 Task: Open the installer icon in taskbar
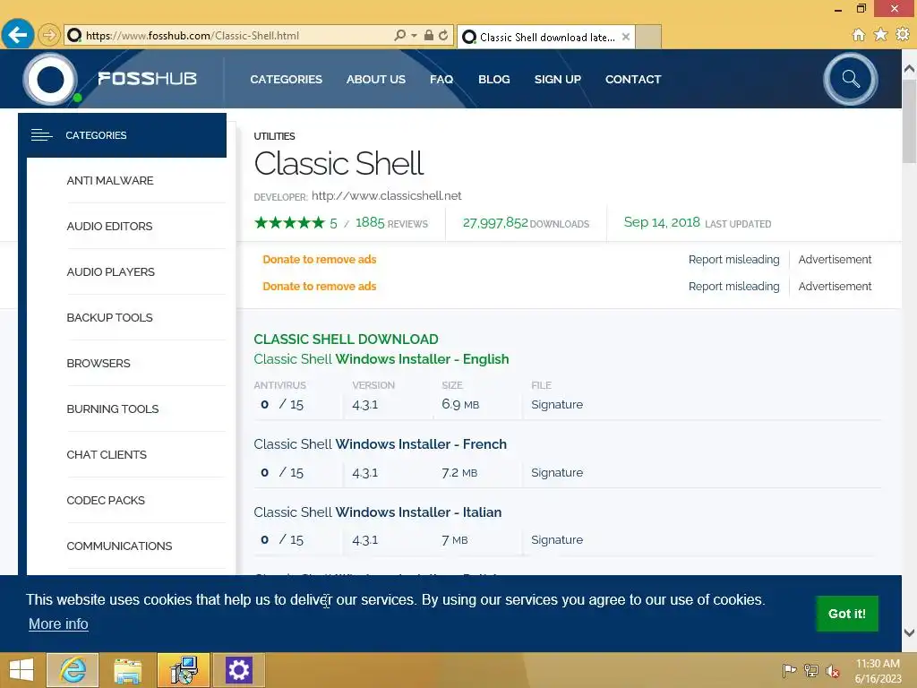[x=184, y=670]
